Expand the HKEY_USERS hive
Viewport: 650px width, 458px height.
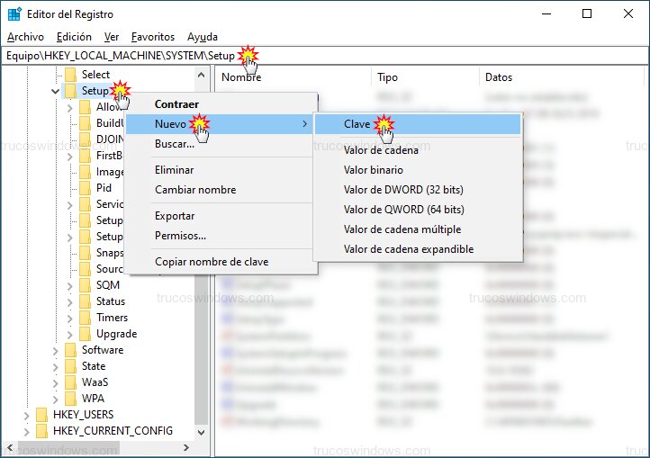point(26,416)
